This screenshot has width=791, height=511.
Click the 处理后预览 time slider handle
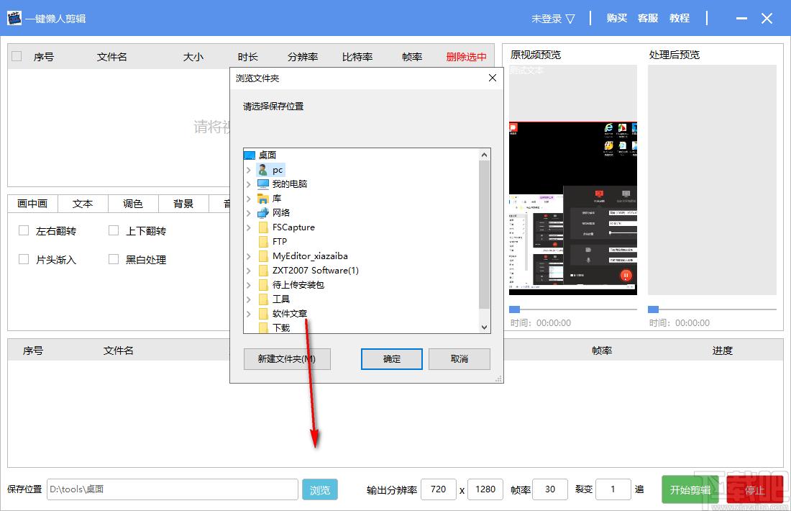tap(653, 309)
